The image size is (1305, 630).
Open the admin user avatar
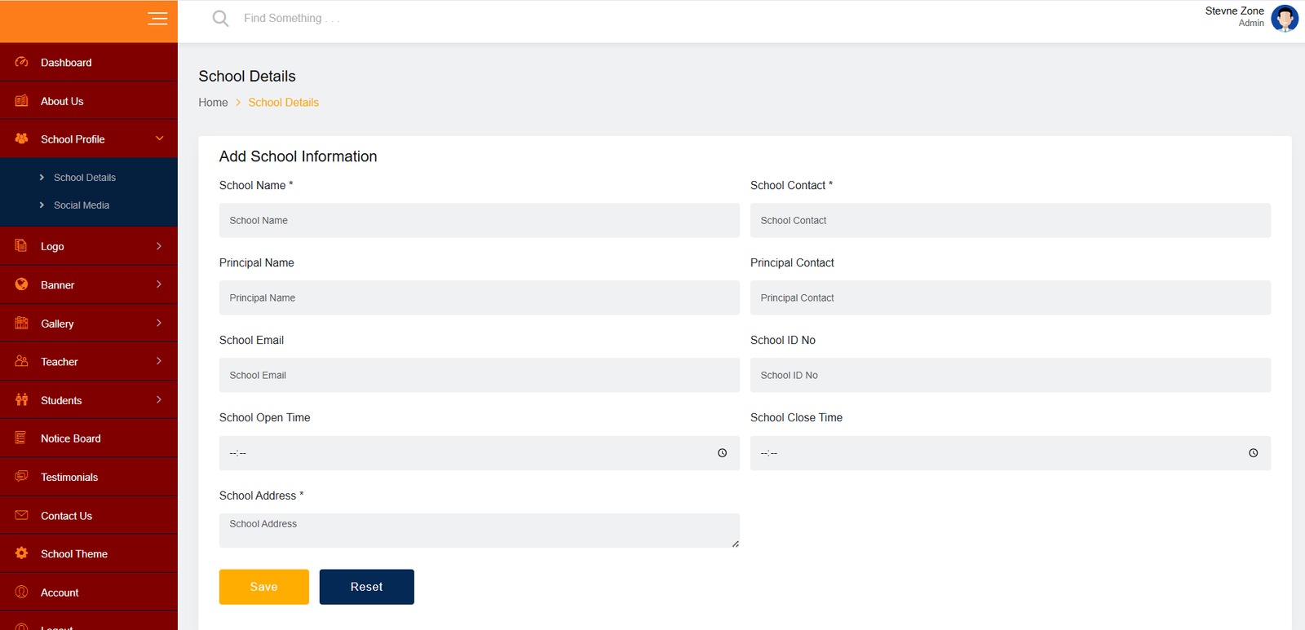[x=1285, y=18]
